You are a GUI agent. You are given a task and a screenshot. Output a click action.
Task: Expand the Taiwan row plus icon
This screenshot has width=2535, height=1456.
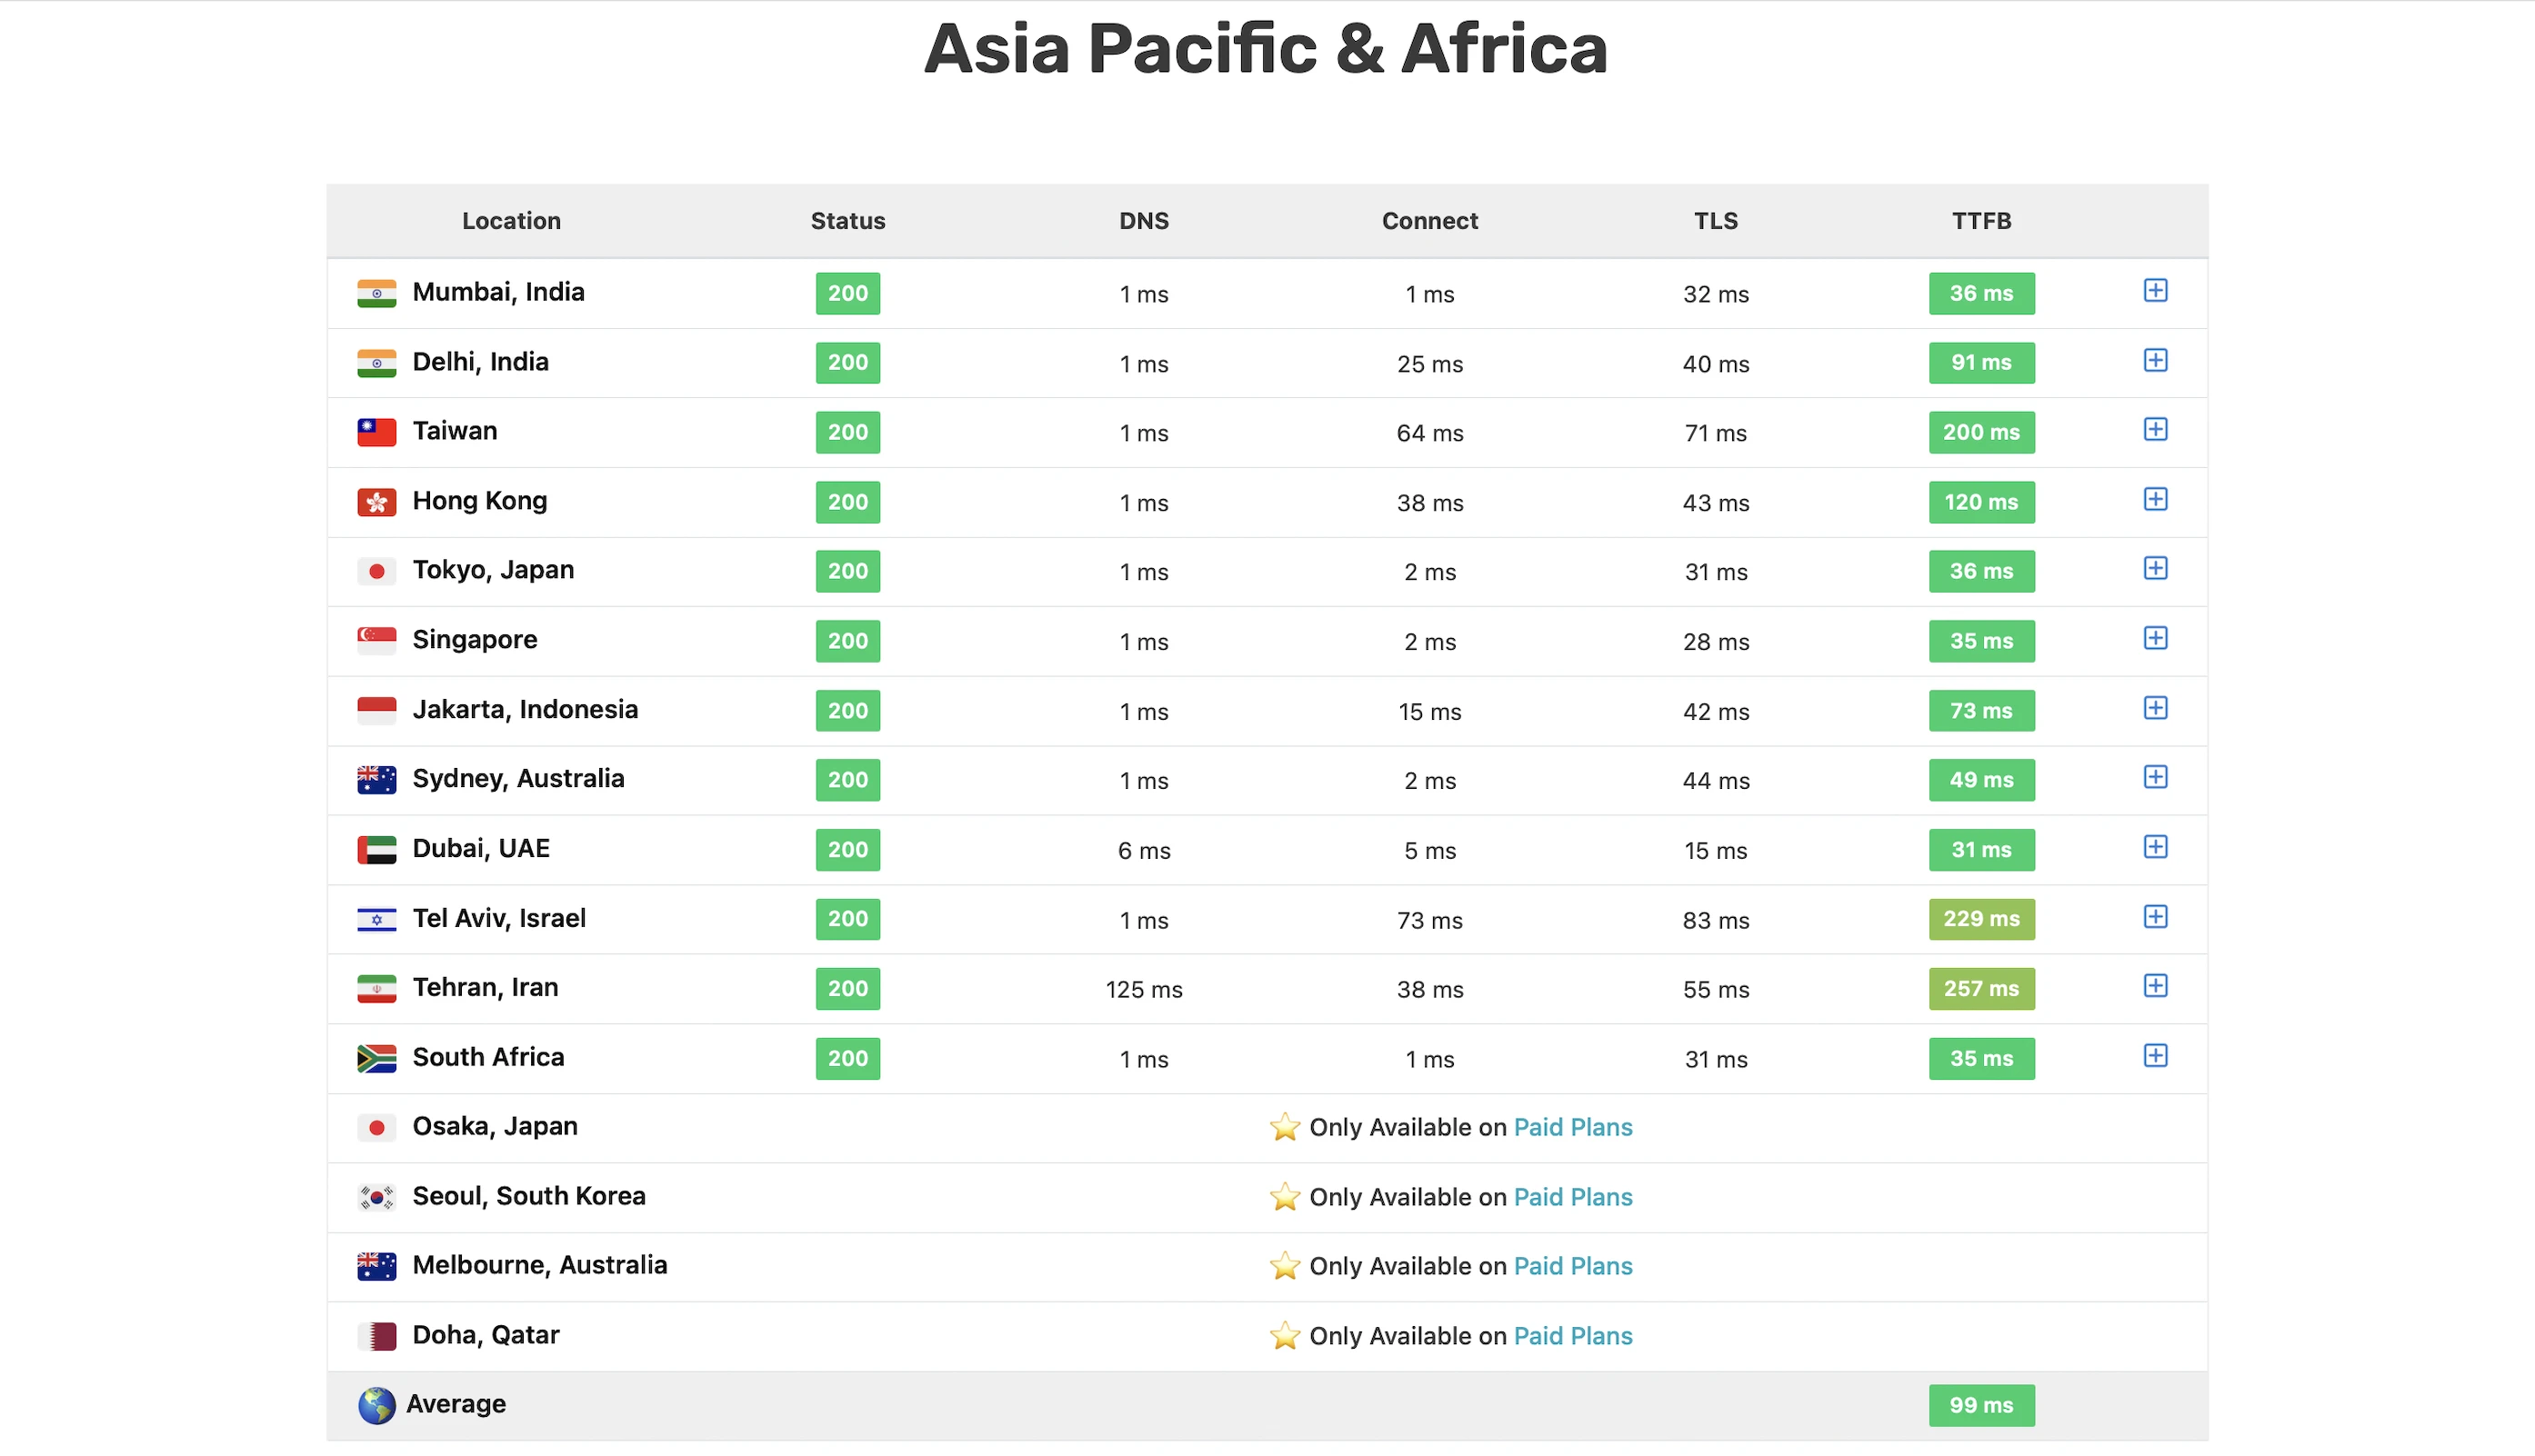pos(2155,430)
